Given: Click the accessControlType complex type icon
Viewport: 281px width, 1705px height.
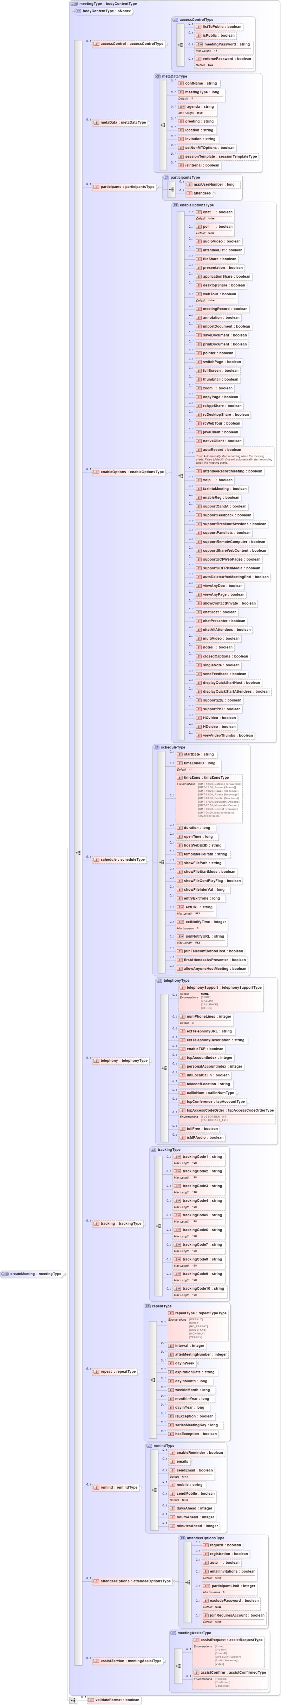Looking at the screenshot, I should point(176,20).
